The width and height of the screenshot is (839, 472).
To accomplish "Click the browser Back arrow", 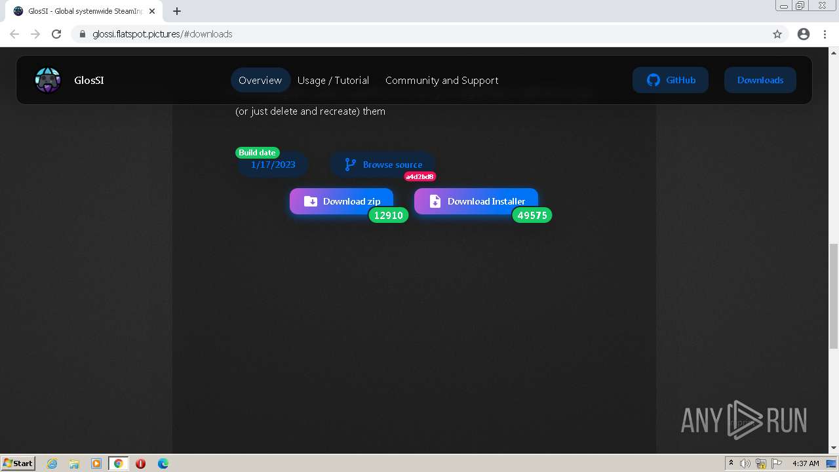I will (x=14, y=34).
